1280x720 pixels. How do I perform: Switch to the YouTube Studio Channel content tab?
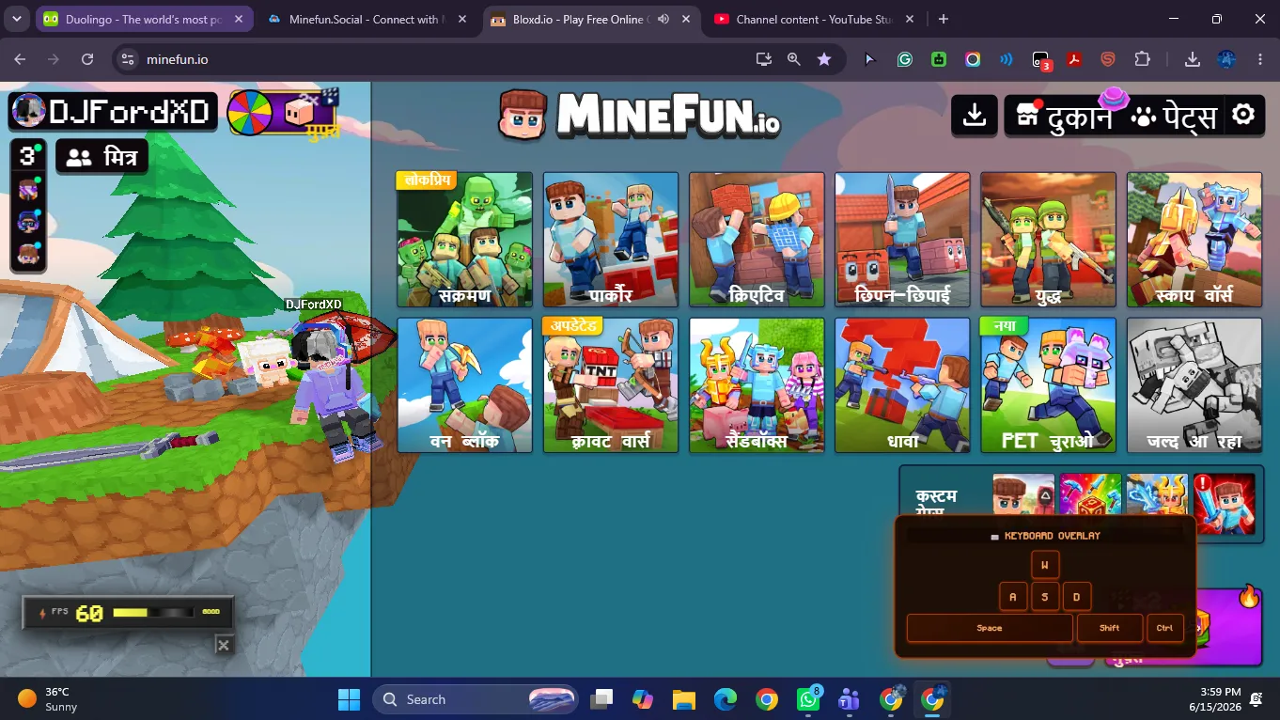[814, 19]
